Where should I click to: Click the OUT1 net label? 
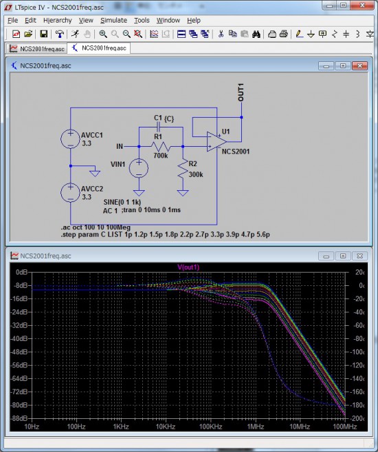click(x=241, y=92)
